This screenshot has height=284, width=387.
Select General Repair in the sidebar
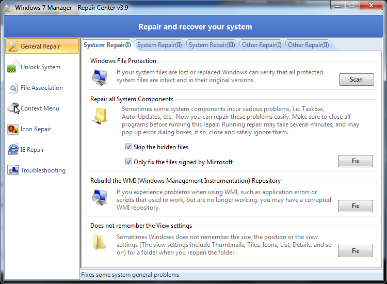42,46
